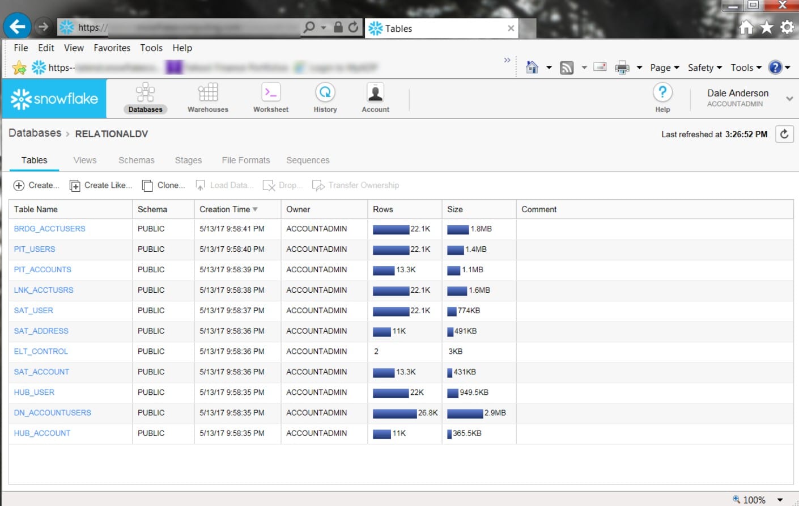The height and width of the screenshot is (506, 799).
Task: Click the Clone... button
Action: pyautogui.click(x=164, y=185)
